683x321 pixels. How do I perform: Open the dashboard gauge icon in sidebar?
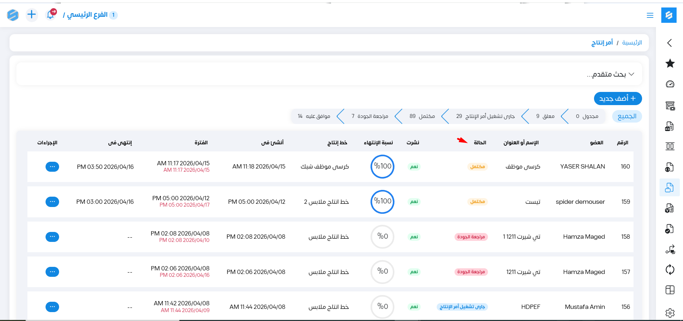click(x=670, y=84)
